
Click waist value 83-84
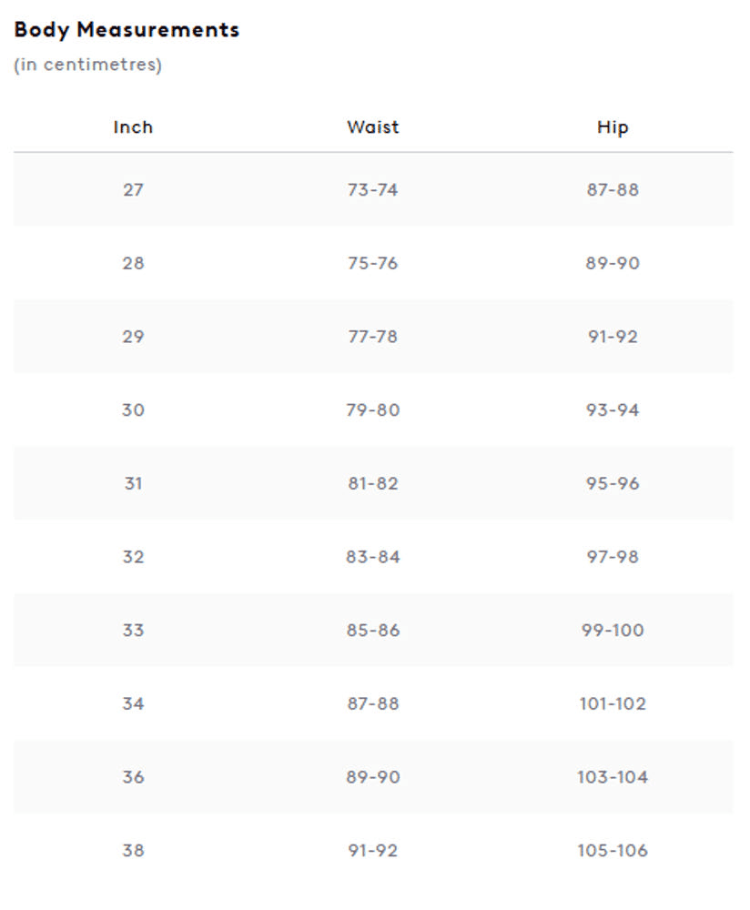[x=372, y=557]
